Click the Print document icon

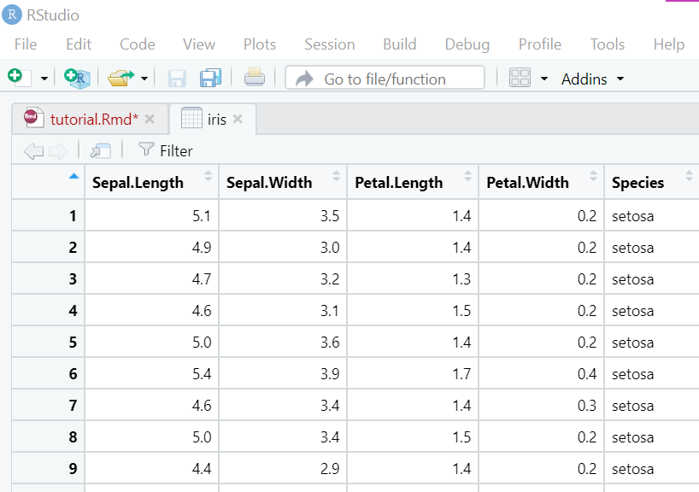[x=255, y=79]
